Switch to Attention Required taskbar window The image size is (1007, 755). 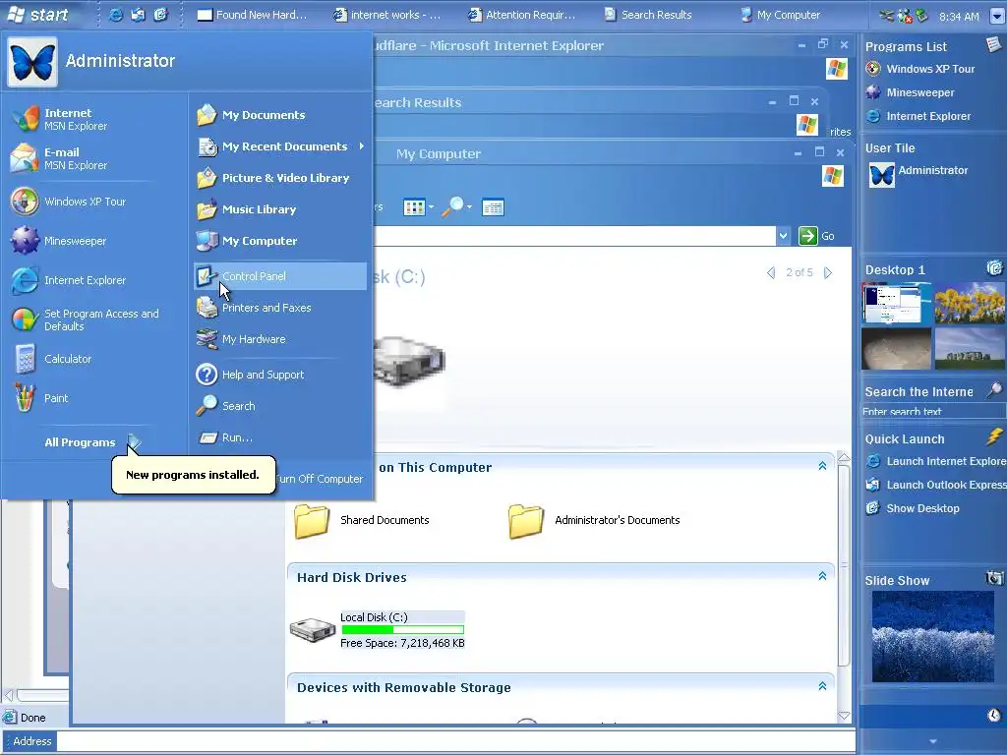pyautogui.click(x=521, y=15)
